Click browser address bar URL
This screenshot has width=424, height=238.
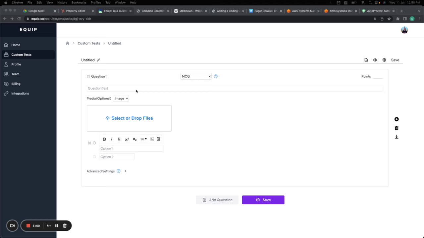pos(61,19)
